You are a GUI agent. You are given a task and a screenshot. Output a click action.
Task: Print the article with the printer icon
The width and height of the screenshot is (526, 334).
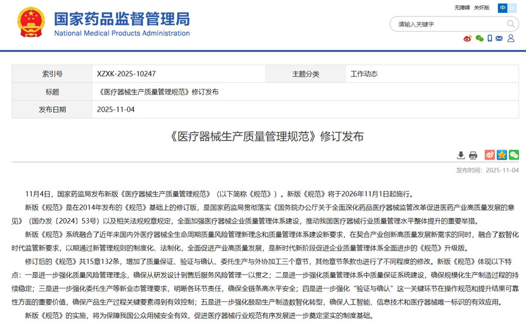coord(473,155)
